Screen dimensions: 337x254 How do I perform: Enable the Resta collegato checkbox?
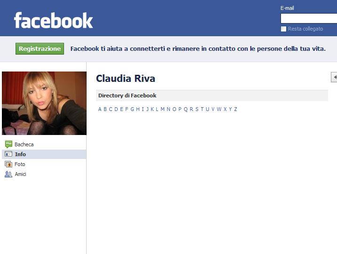pos(283,29)
